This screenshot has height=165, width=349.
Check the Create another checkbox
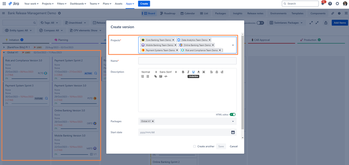[x=195, y=146]
